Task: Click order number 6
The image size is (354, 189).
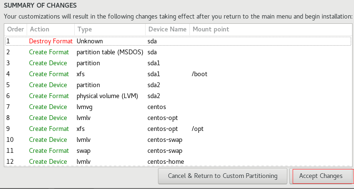Action: (x=8, y=96)
